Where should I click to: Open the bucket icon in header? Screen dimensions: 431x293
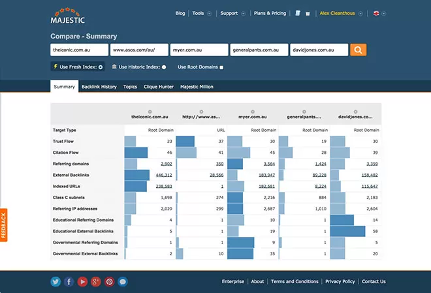(x=308, y=14)
